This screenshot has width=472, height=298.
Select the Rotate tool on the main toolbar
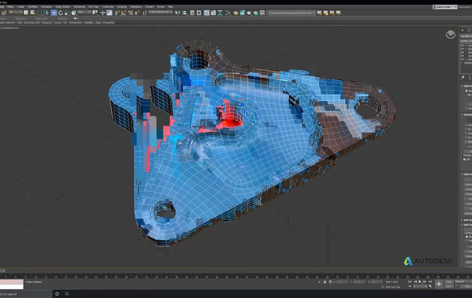point(60,13)
